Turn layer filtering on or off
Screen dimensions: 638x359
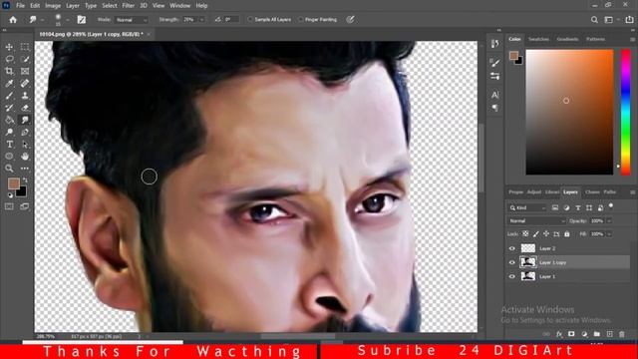click(x=611, y=206)
